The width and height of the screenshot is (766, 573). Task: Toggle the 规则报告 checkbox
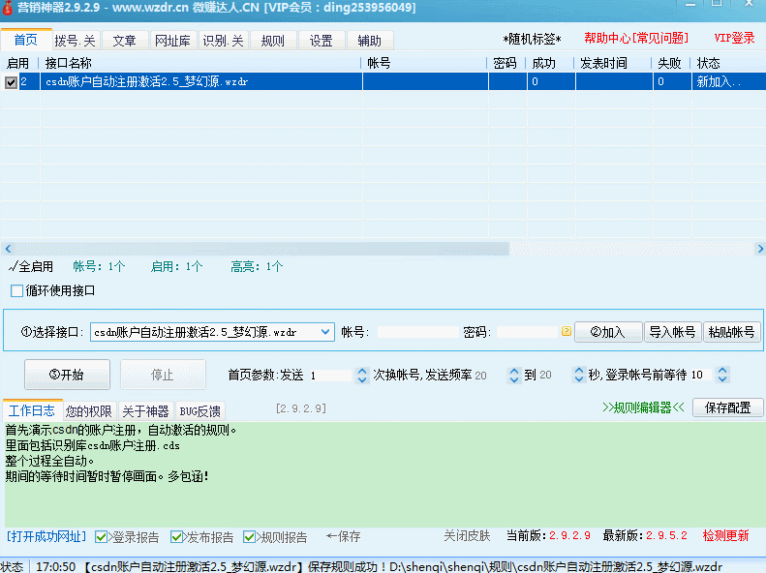click(x=249, y=537)
